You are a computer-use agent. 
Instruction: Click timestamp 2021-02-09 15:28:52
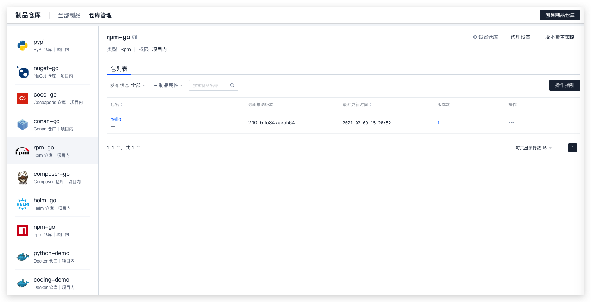[x=367, y=123]
